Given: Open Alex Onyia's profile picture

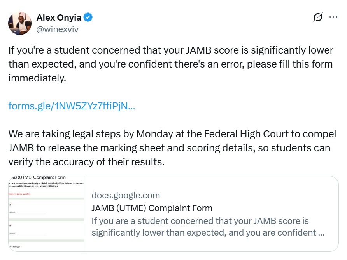Looking at the screenshot, I should point(20,23).
